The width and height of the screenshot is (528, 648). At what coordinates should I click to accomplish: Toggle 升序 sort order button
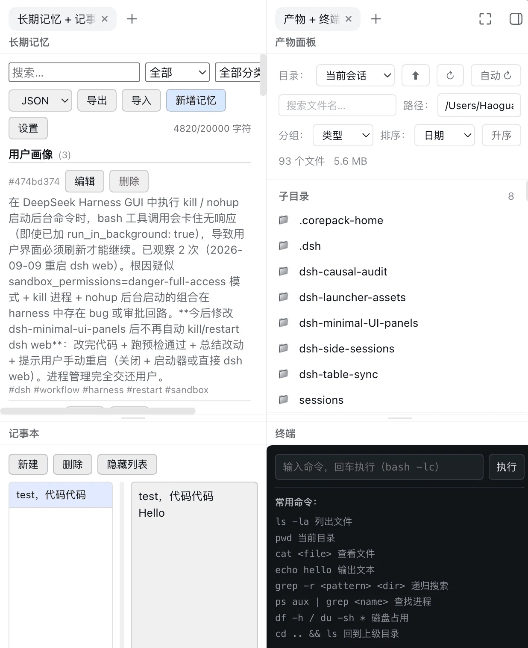[x=502, y=135]
